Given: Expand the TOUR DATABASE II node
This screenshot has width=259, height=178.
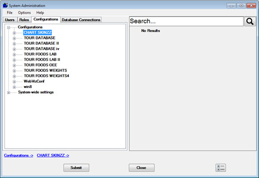Looking at the screenshot, I should [14, 44].
